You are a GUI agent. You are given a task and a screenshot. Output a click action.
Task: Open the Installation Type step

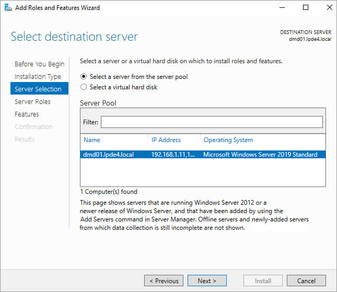point(38,76)
